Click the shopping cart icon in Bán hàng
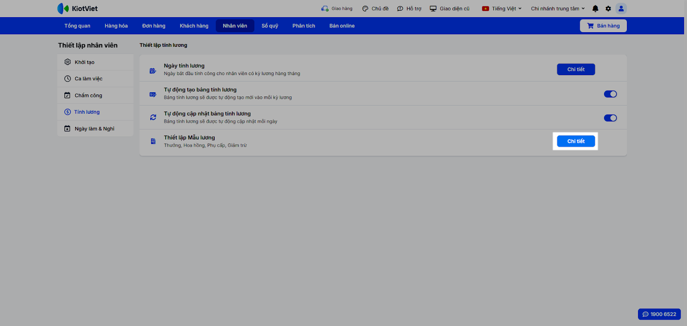 coord(590,26)
